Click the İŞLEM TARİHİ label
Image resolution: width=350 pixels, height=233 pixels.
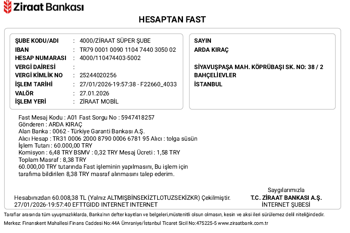coord(34,85)
